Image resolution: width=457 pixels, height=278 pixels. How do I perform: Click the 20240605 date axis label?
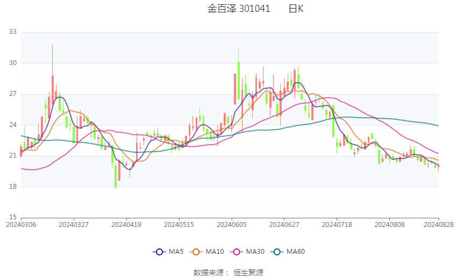click(232, 225)
